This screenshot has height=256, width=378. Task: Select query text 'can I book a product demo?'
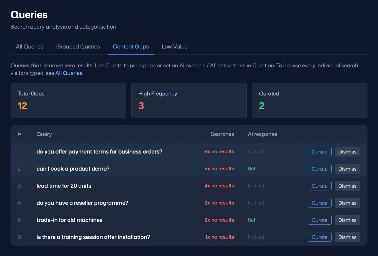(73, 169)
